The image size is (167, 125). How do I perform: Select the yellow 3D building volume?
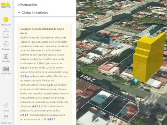coord(149,58)
